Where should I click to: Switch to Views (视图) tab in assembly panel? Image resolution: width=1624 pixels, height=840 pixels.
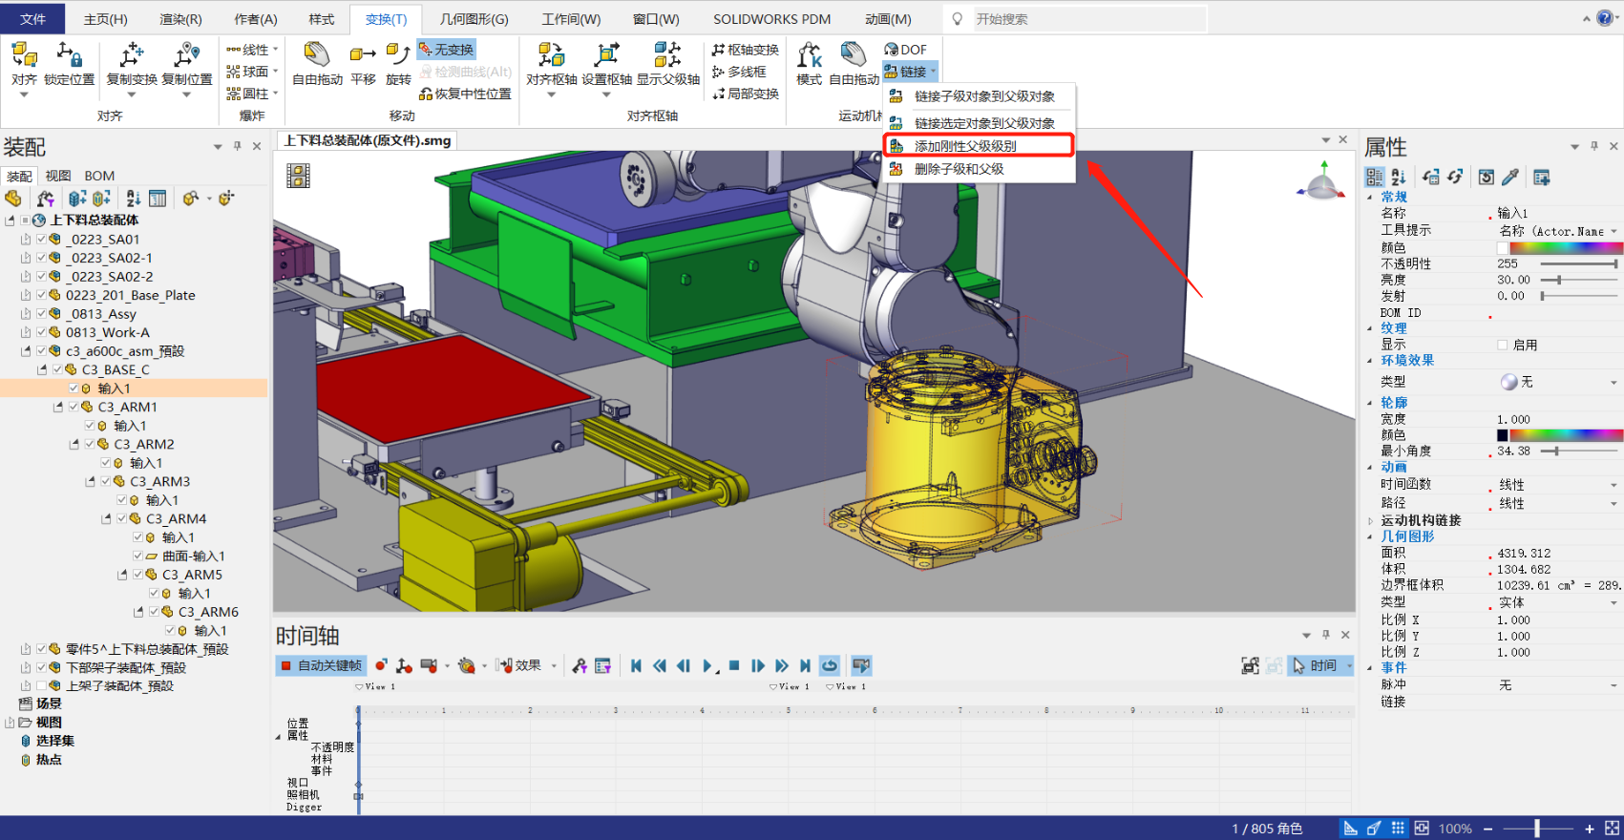(x=58, y=176)
